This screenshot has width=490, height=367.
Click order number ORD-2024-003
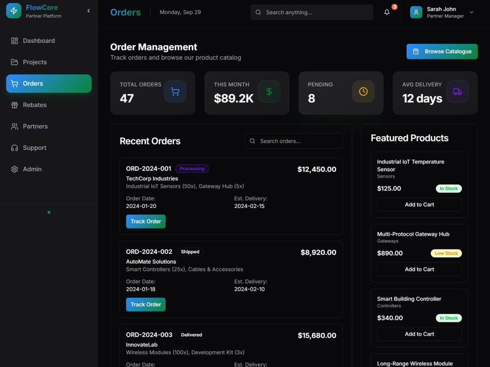point(149,335)
